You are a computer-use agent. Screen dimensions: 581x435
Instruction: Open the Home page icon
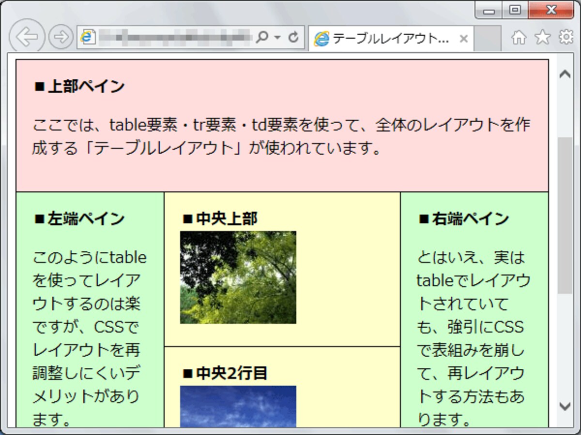(519, 38)
